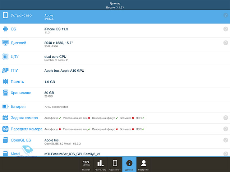Click the '30 GB' storage value

point(49,93)
